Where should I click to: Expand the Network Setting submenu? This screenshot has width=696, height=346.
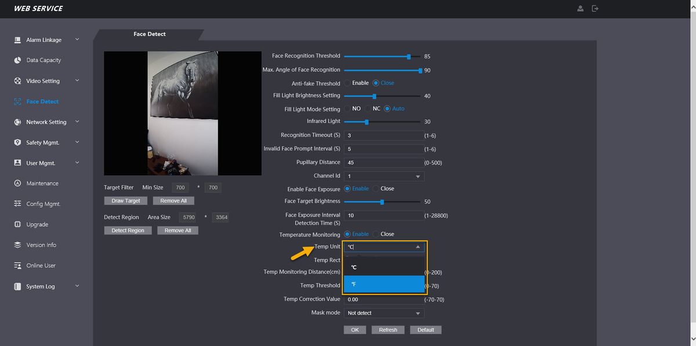[77, 122]
